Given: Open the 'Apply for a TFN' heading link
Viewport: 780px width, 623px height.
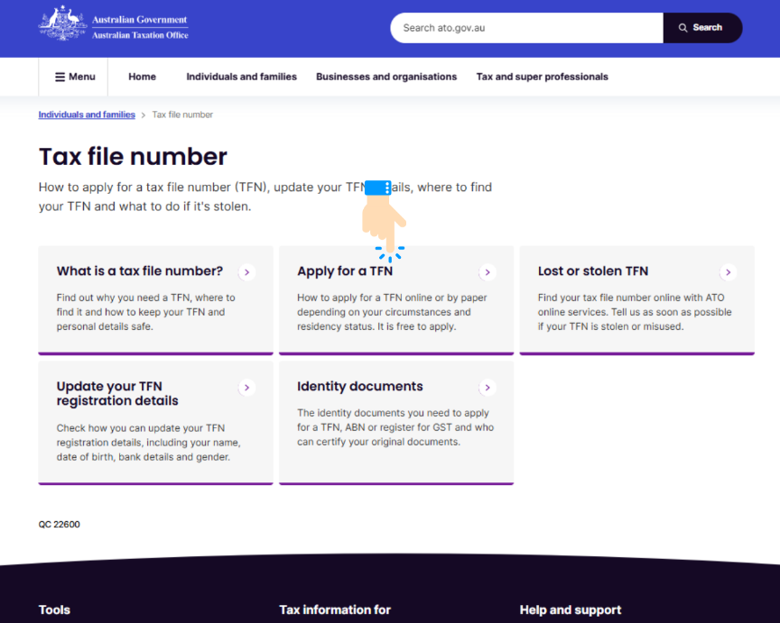Looking at the screenshot, I should tap(345, 271).
